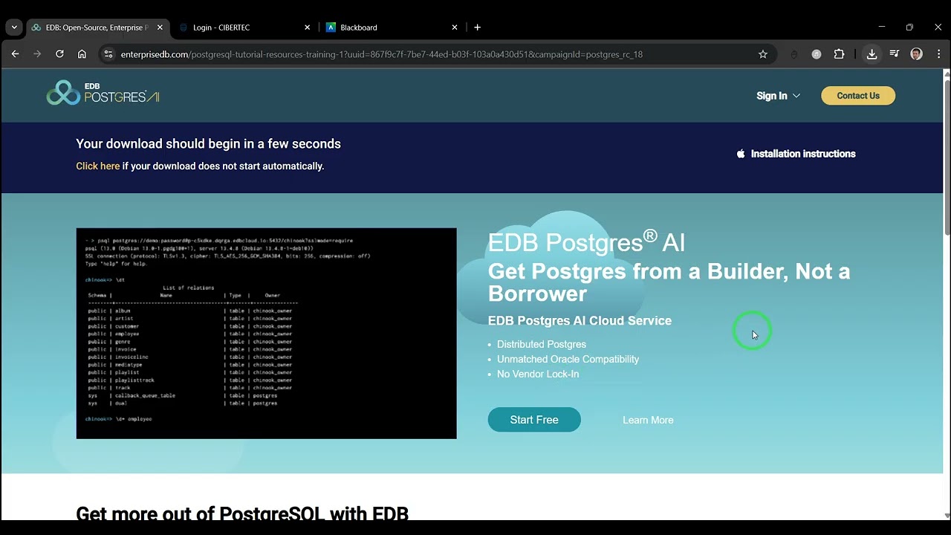Image resolution: width=951 pixels, height=535 pixels.
Task: Select the EDB Open-Source tab
Action: click(97, 27)
